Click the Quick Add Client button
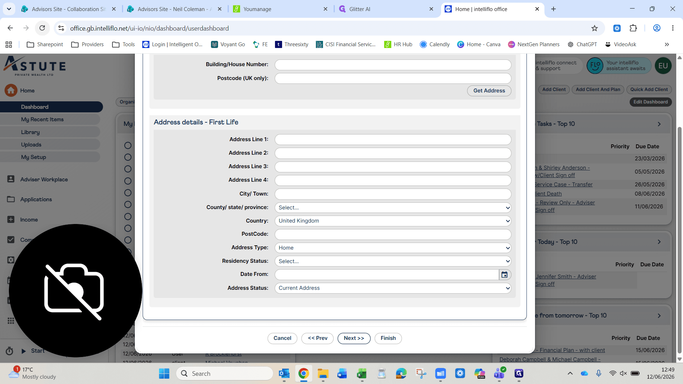This screenshot has height=384, width=683. point(649,90)
